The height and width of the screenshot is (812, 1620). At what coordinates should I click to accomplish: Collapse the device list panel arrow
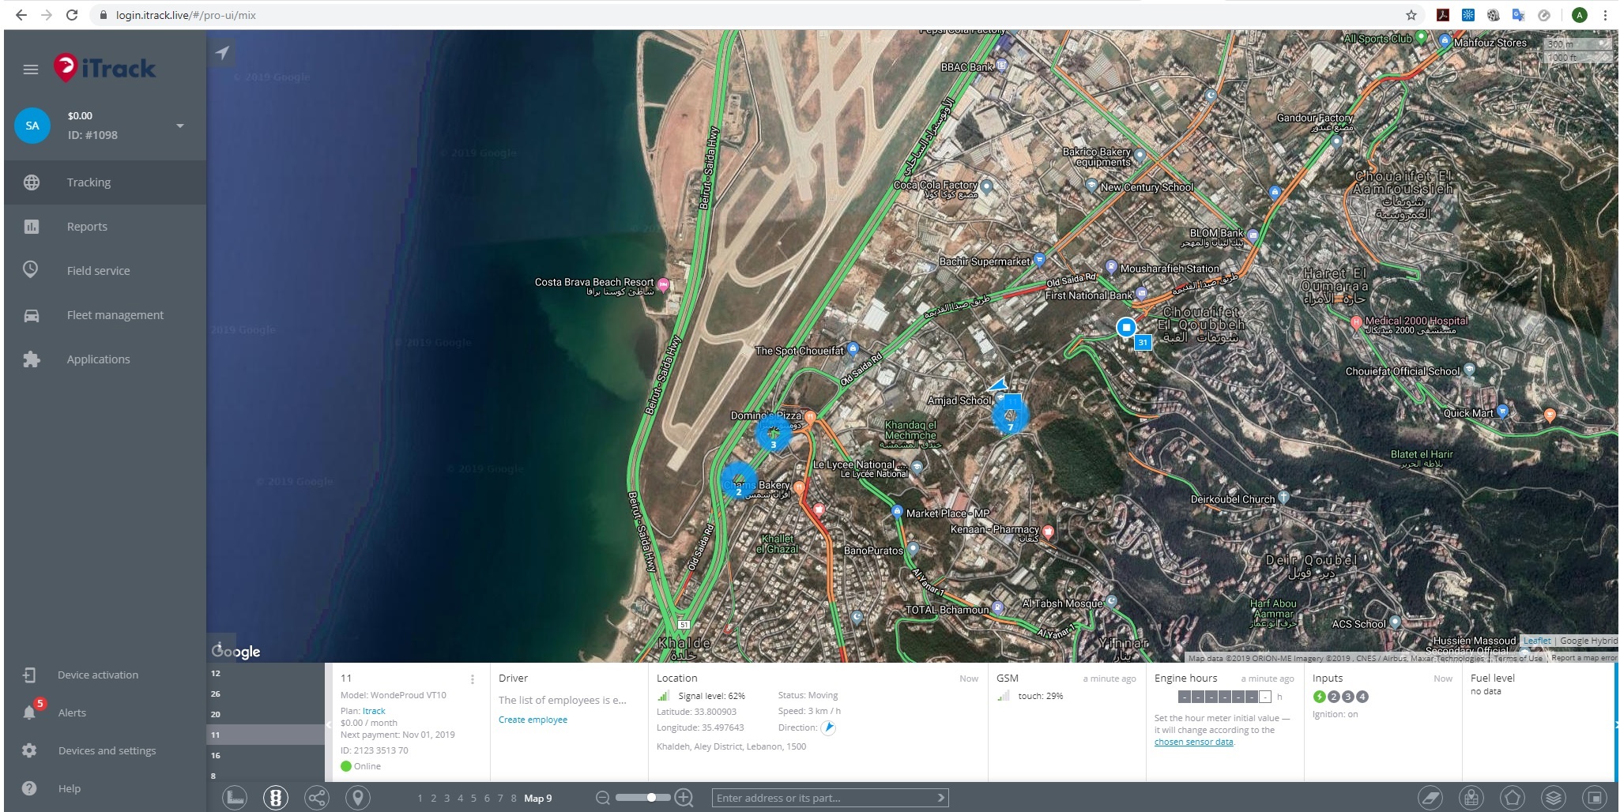pos(329,725)
